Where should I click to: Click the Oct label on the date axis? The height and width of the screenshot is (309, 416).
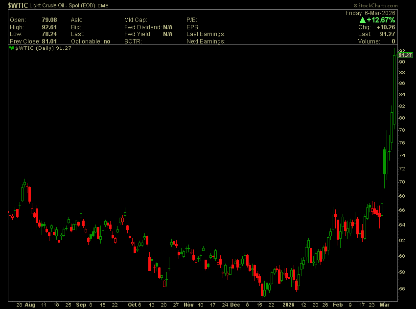[132, 305]
